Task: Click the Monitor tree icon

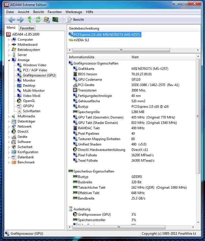Action: tap(19, 80)
